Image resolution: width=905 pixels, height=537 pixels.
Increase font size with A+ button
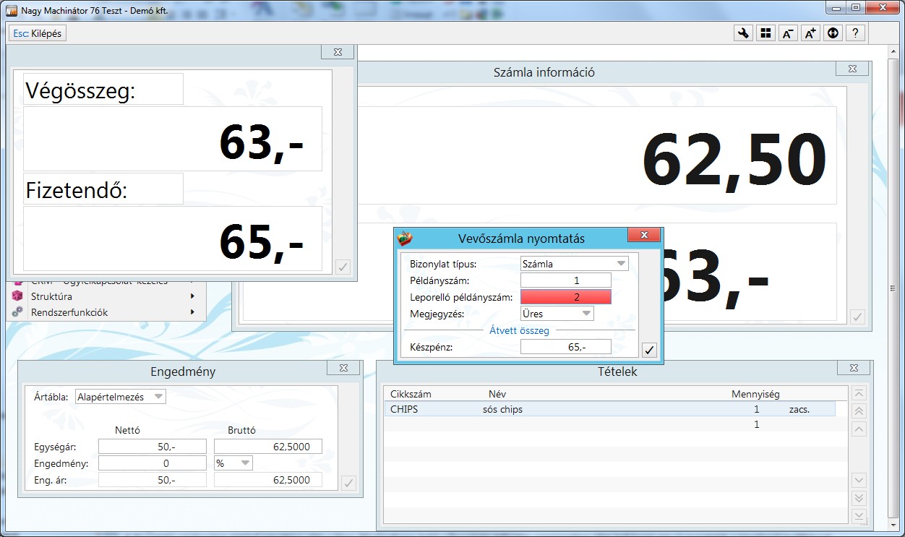click(810, 33)
